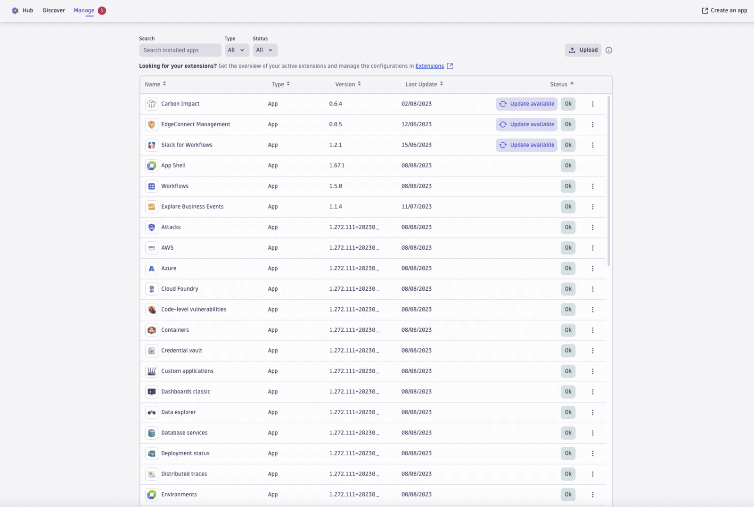Click the Credential vault app icon

(151, 350)
